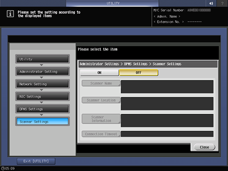The width and height of the screenshot is (228, 171).
Task: Turn scanner settings ON
Action: (x=100, y=73)
